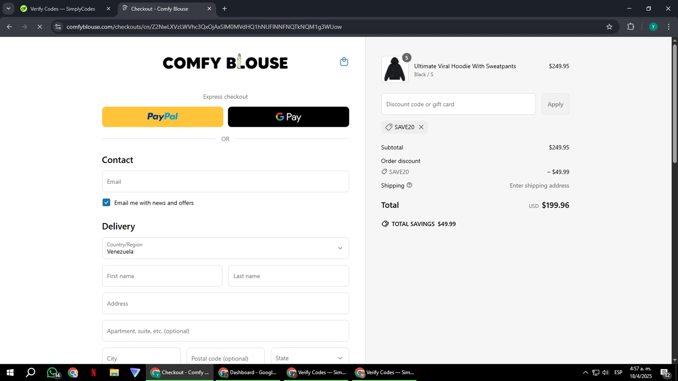Pay with Google Pay button
The height and width of the screenshot is (381, 678).
[x=288, y=117]
